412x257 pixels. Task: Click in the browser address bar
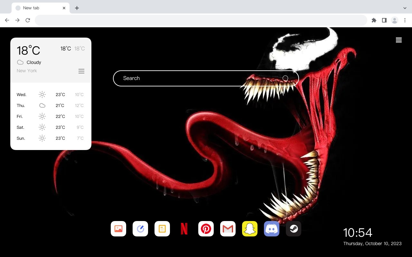[x=201, y=20]
